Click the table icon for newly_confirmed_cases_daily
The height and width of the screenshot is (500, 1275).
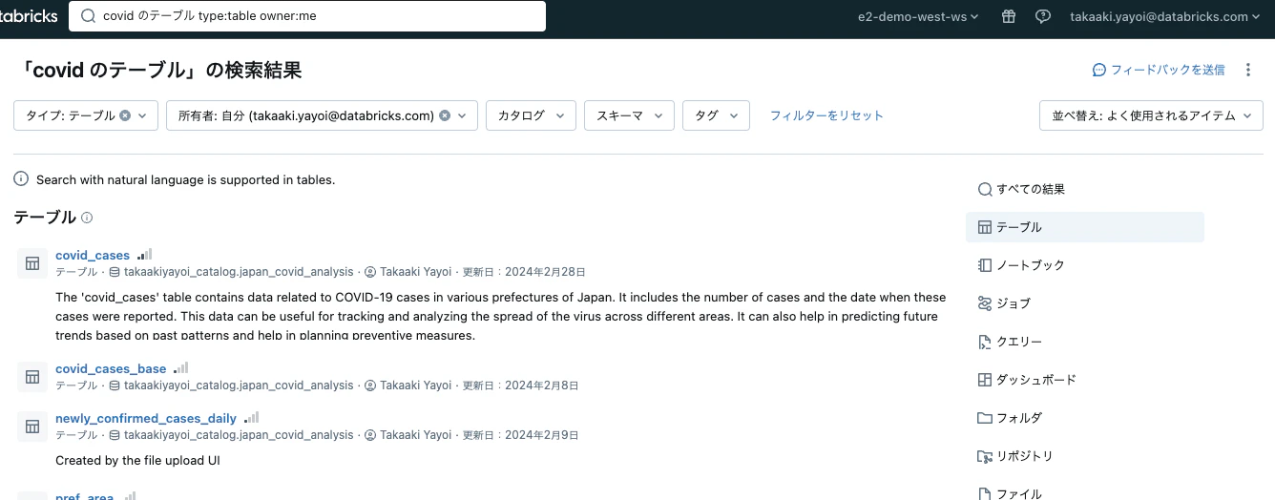[32, 426]
